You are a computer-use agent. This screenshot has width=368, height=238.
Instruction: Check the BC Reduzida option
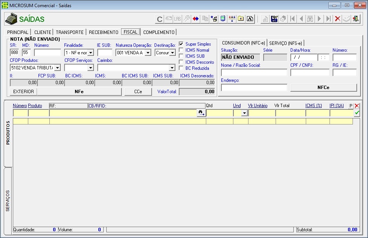[x=181, y=68]
